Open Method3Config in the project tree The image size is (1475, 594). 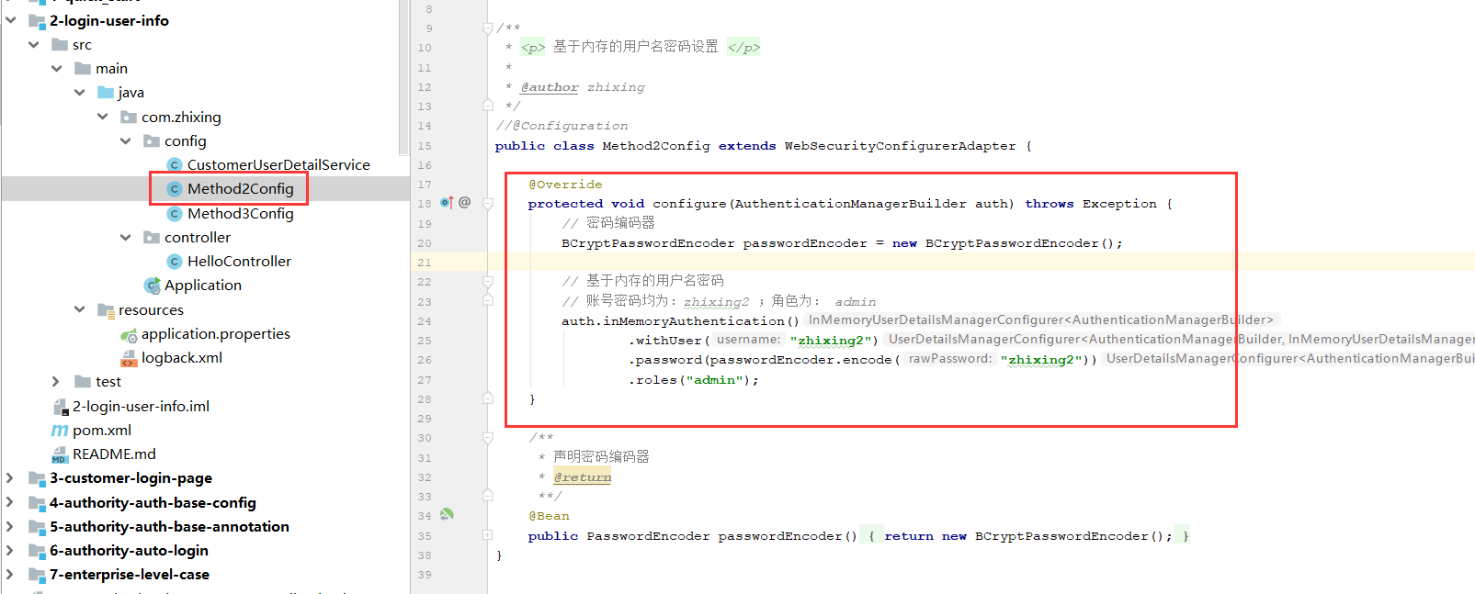(x=241, y=213)
